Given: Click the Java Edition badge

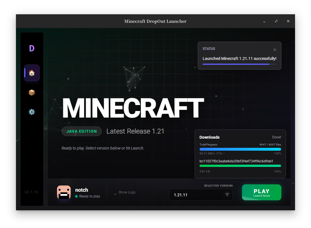Looking at the screenshot, I should (82, 131).
